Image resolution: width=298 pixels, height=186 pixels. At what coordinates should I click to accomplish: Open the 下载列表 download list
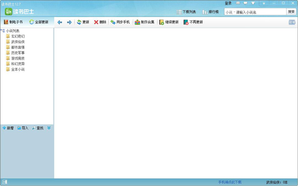click(x=186, y=12)
